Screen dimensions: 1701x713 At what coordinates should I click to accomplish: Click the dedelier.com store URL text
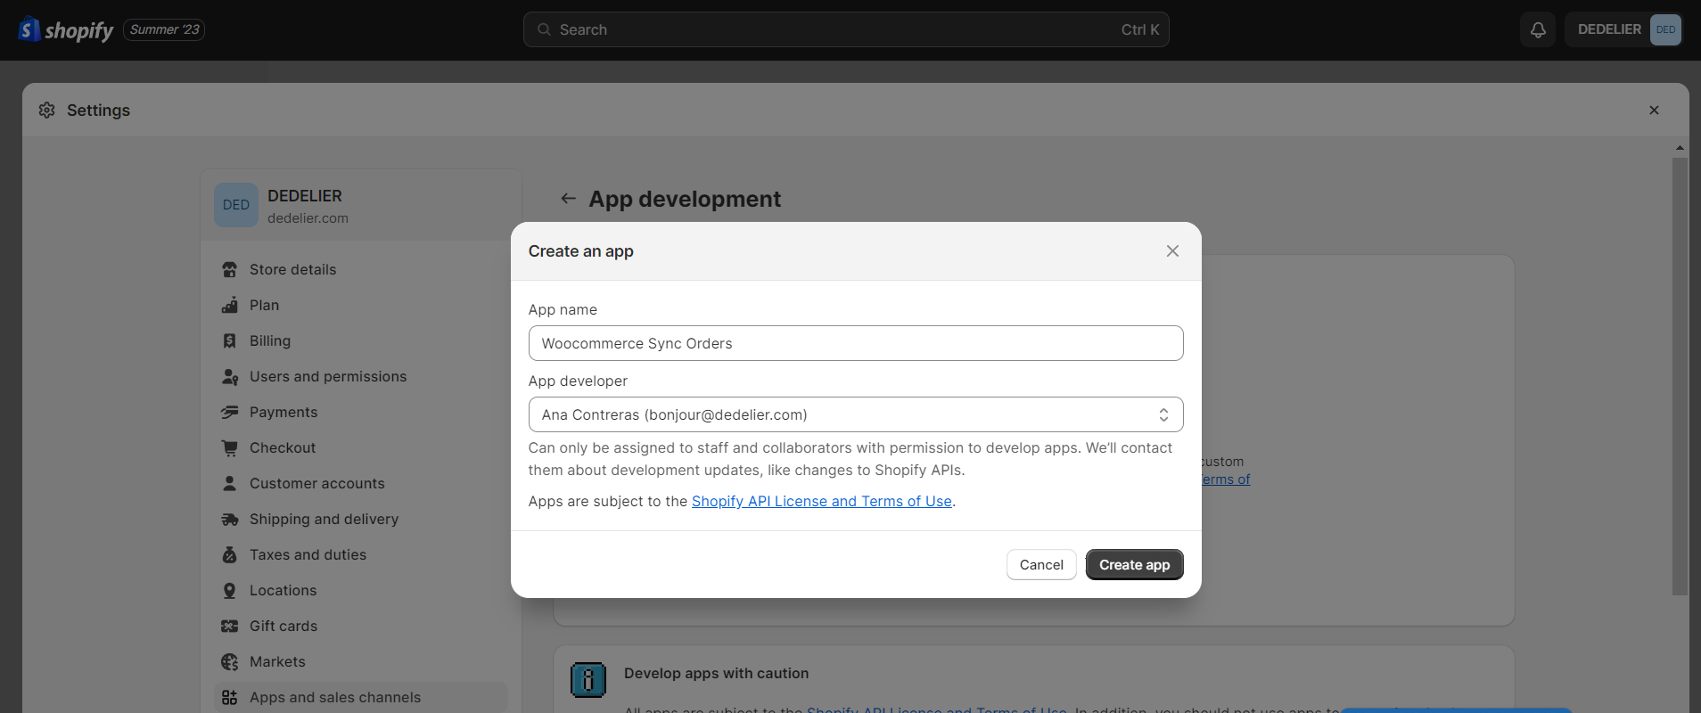308,218
